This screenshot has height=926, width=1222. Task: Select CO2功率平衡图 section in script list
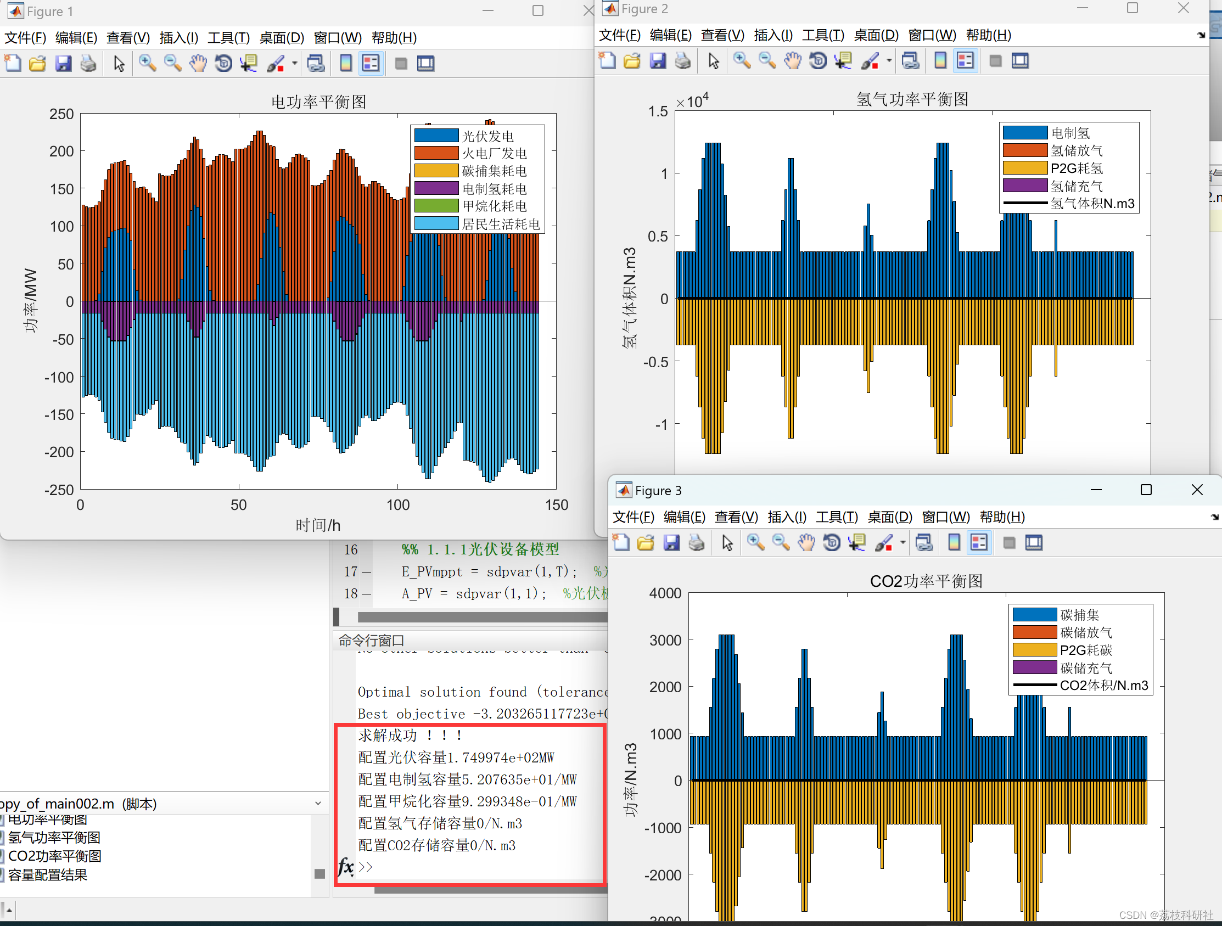pos(55,856)
